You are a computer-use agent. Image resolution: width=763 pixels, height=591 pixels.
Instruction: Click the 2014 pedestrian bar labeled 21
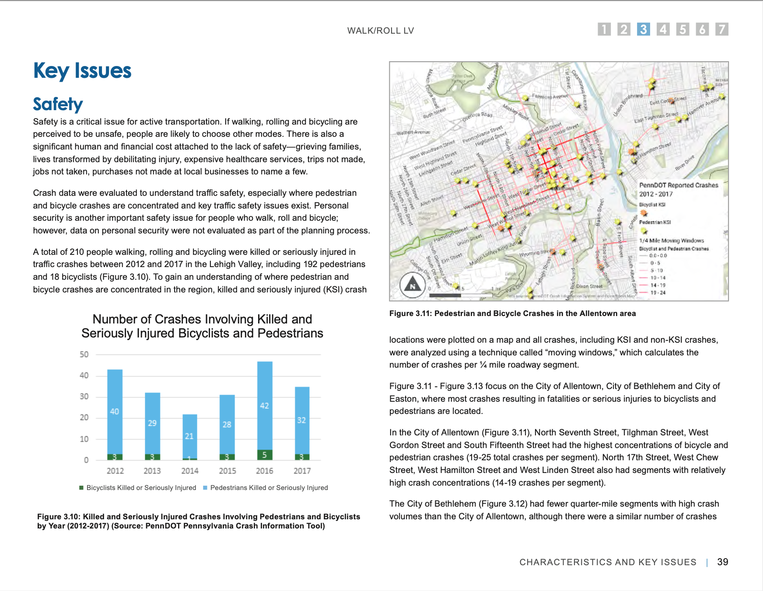[189, 436]
